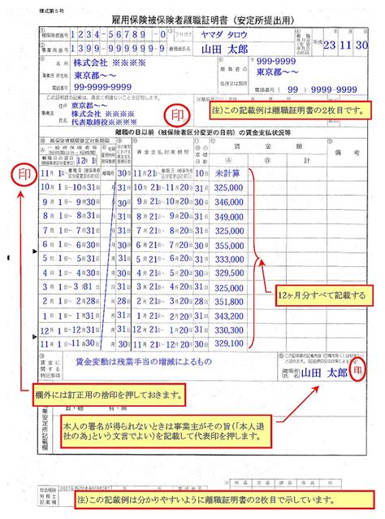385x519 pixels.
Task: Select establishment number 1399-999999-9
Action: [117, 49]
